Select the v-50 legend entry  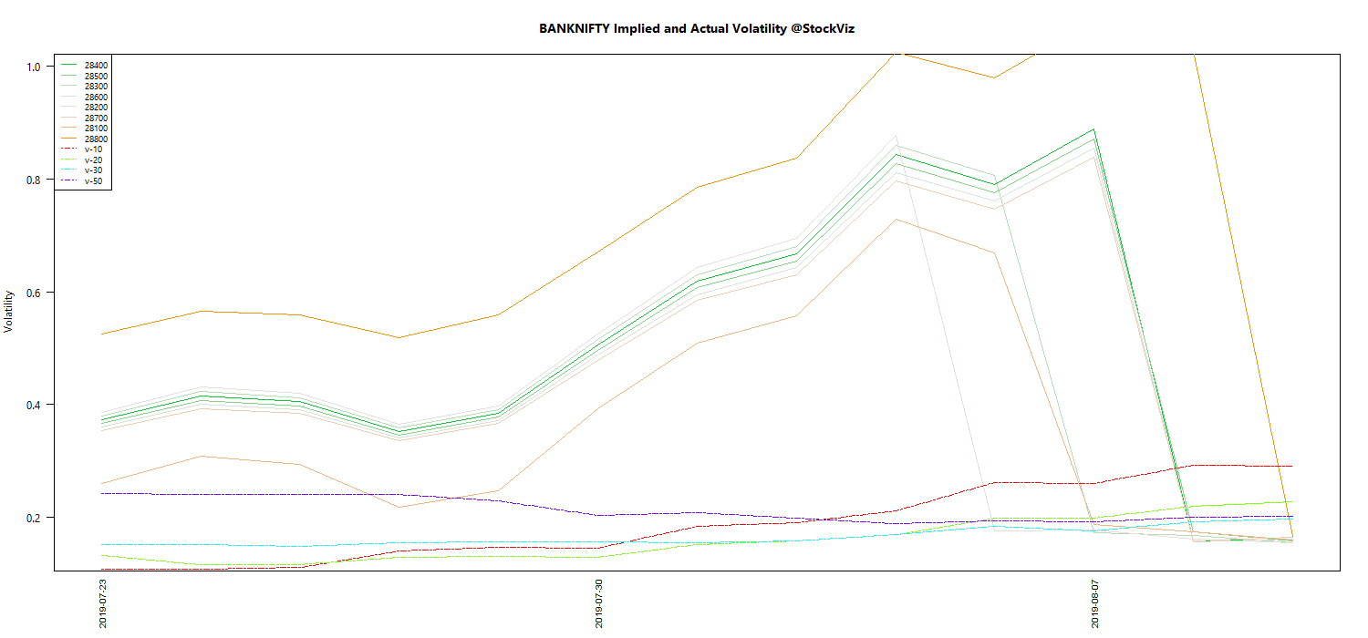pos(81,181)
